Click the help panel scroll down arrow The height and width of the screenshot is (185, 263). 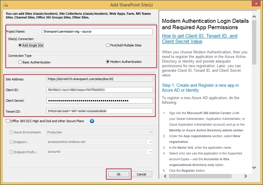[x=254, y=167]
